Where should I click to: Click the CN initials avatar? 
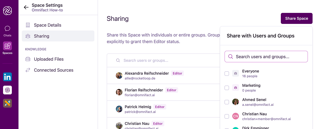(x=236, y=116)
